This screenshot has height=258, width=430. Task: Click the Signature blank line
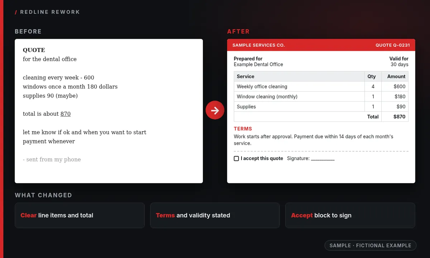[322, 159]
